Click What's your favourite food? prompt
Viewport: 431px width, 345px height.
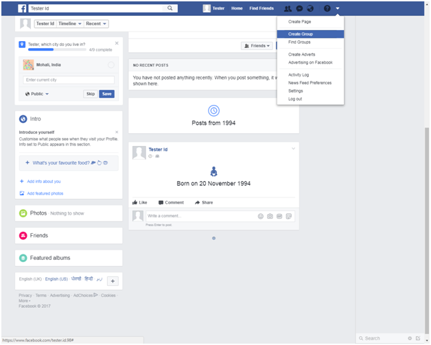69,163
